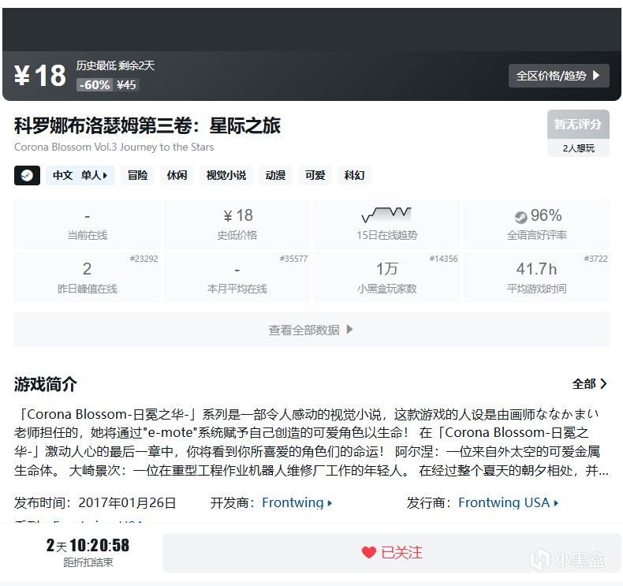
Task: Click the 历史最低 剩余2天 label
Action: [x=115, y=65]
